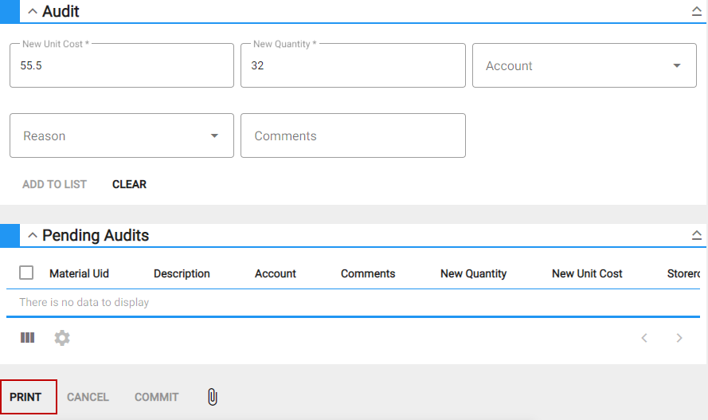
Task: Go to next page arrow
Action: (x=679, y=338)
